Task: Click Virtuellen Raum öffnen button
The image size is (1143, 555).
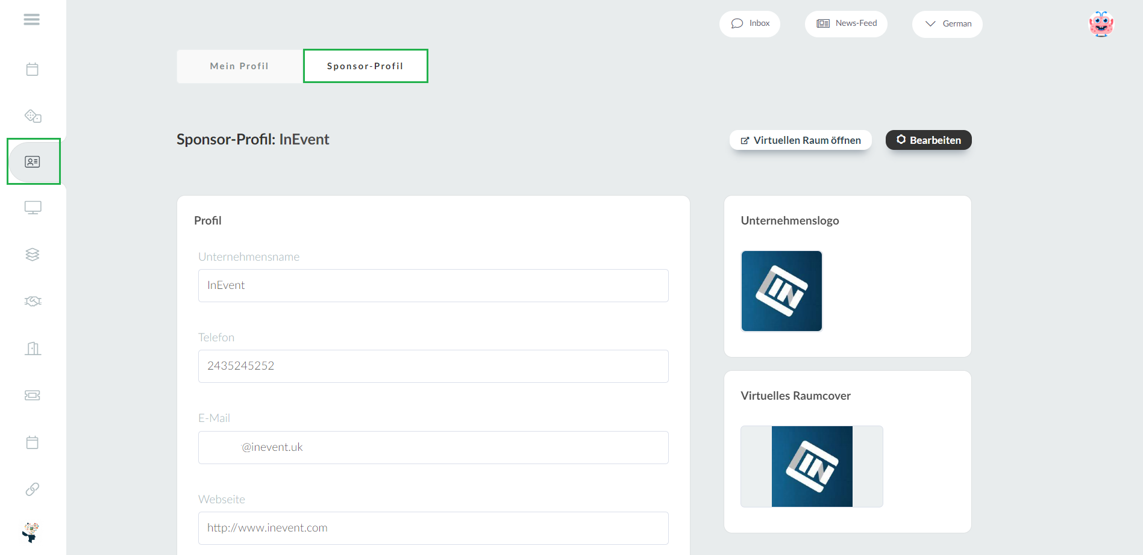Action: (x=801, y=140)
